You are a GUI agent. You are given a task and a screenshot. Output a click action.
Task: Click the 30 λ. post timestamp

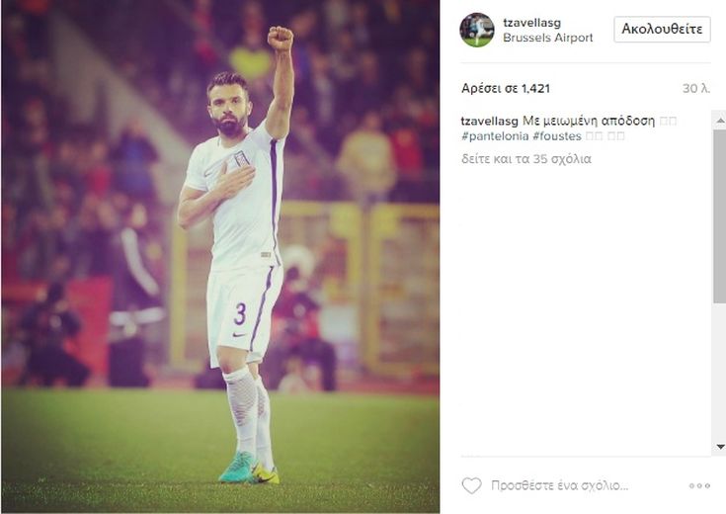click(696, 88)
